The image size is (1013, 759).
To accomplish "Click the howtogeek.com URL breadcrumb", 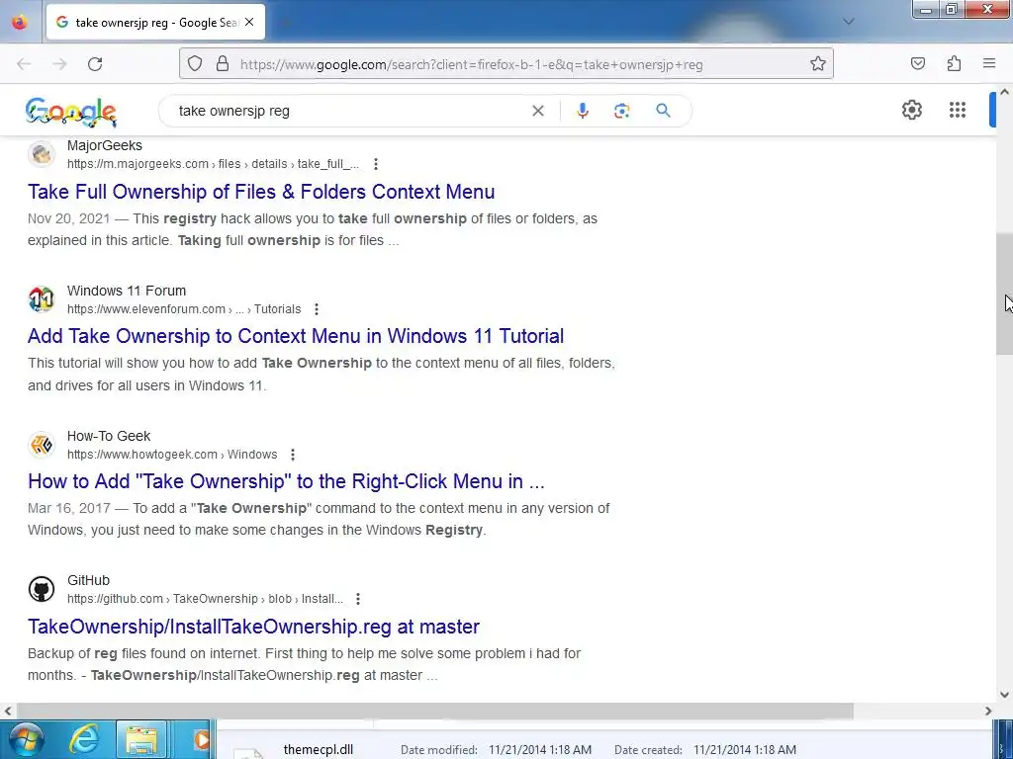I will pos(172,455).
